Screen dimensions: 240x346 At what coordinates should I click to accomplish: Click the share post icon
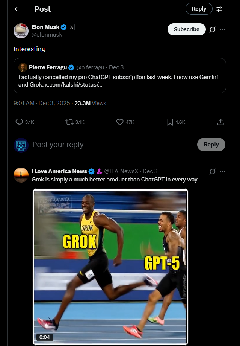click(x=220, y=122)
